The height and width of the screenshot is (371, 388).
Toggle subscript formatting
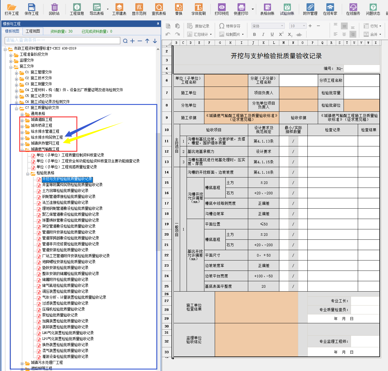tap(290, 35)
